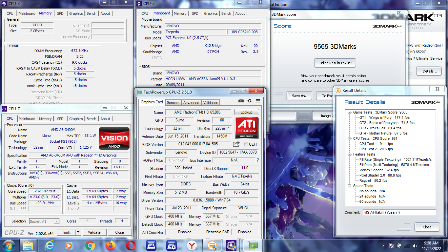The image size is (448, 252).
Task: Launch Yandex Browser from the taskbar
Action: [x=192, y=245]
